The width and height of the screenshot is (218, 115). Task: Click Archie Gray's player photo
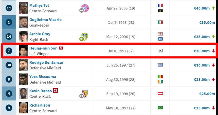point(23,36)
